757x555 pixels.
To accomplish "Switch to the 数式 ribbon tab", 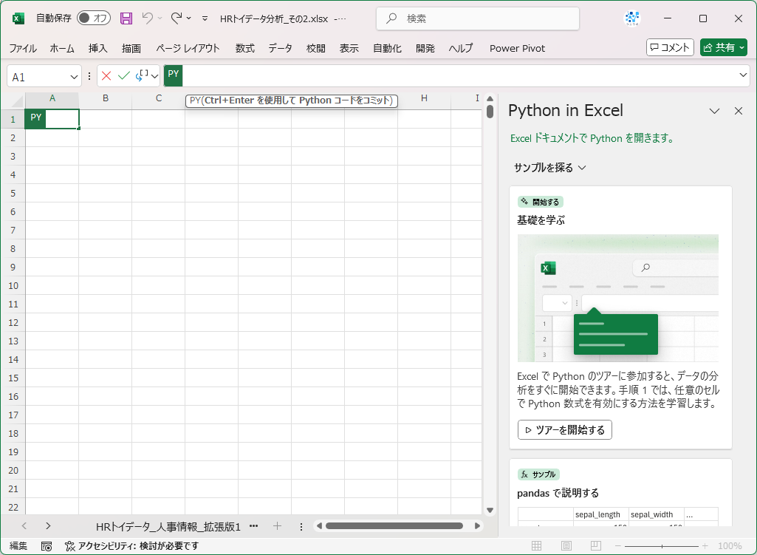I will pyautogui.click(x=244, y=48).
